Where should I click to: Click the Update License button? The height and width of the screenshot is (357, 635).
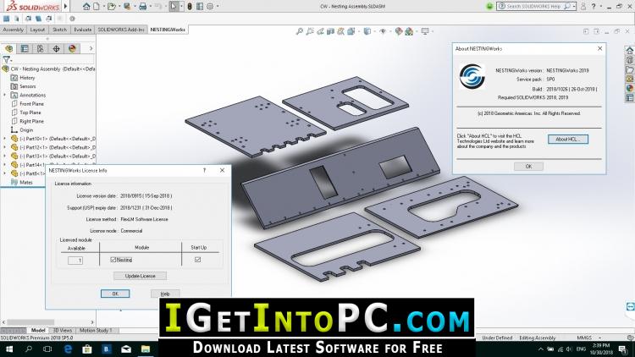[140, 276]
